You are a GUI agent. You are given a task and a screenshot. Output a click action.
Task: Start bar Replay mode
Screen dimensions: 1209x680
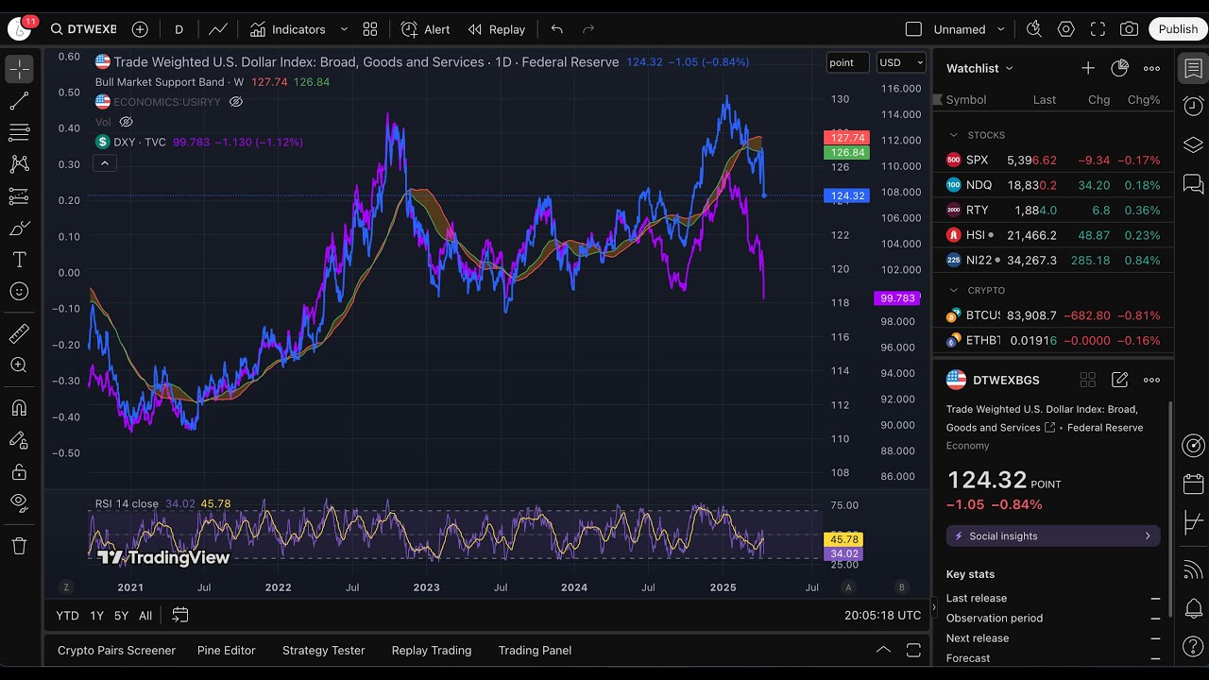tap(497, 29)
